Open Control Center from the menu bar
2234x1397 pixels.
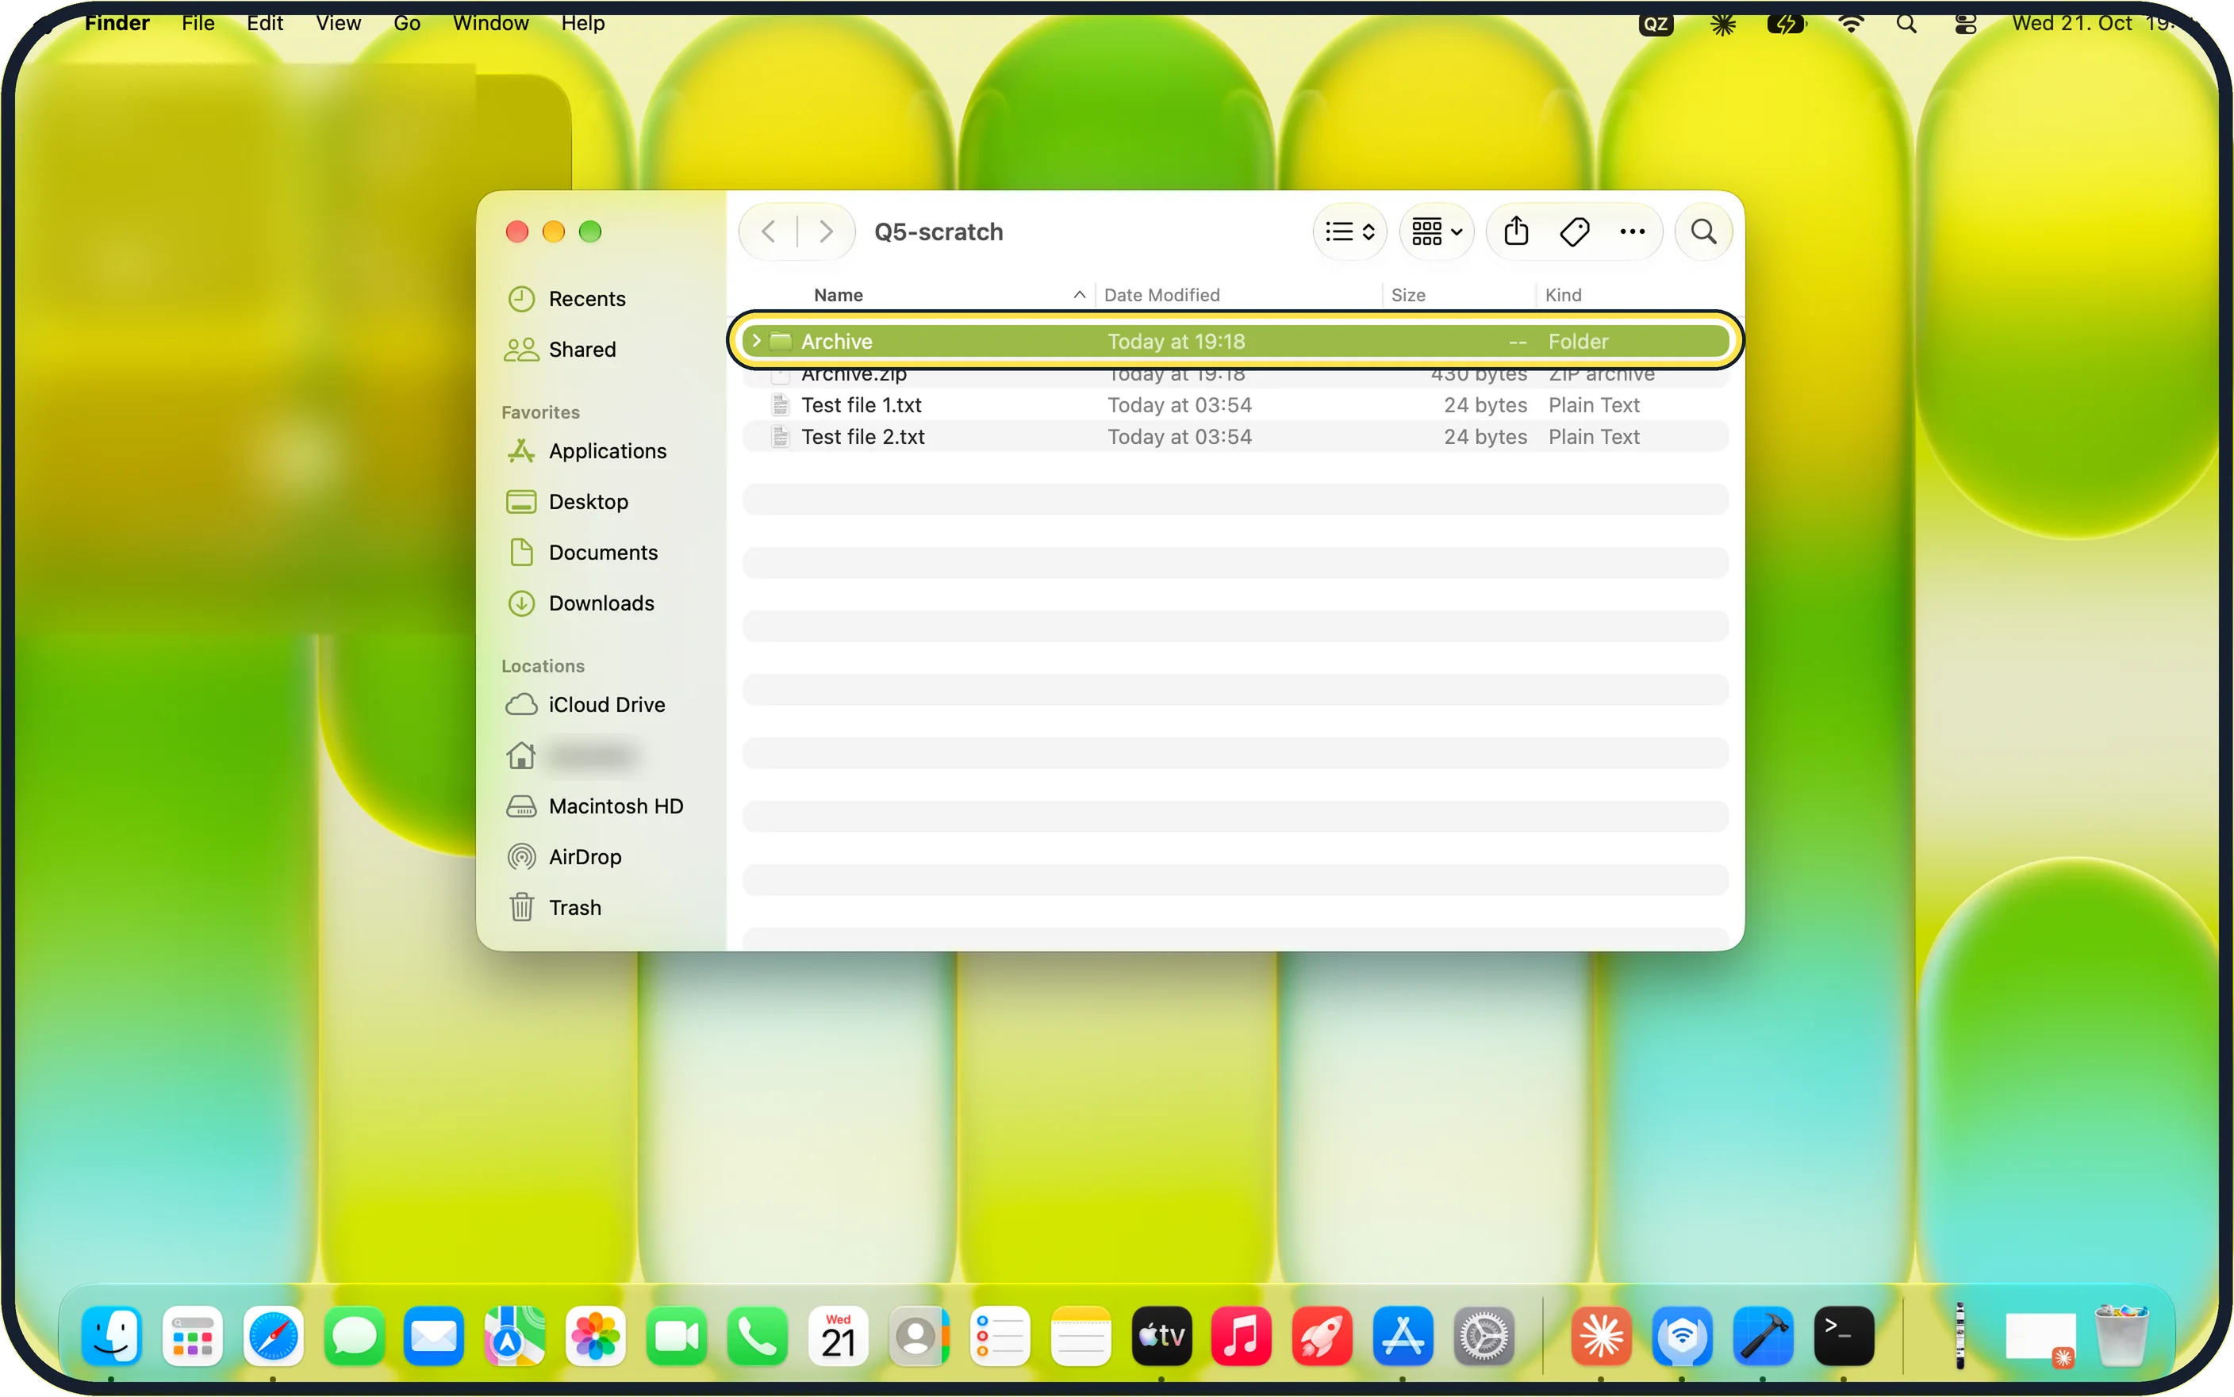[x=1966, y=23]
